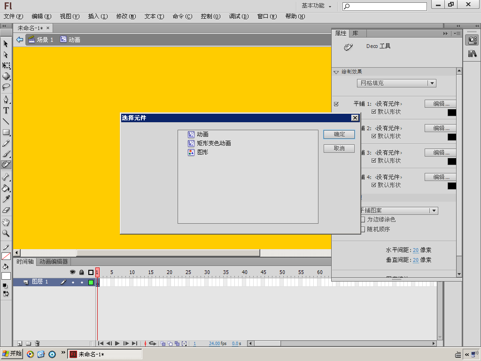Image resolution: width=481 pixels, height=361 pixels.
Task: Click the back arrow in edit bar
Action: click(20, 39)
